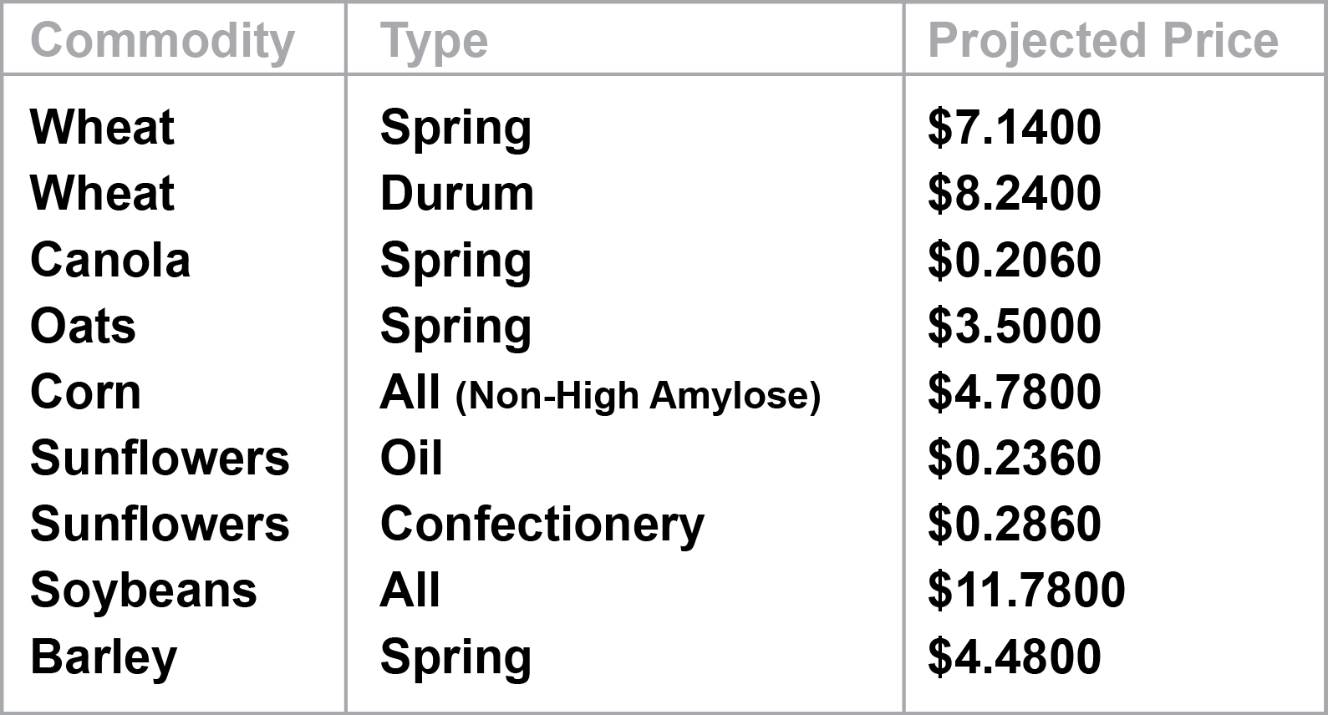Screen dimensions: 1328x715
Task: Click the Commodity column header
Action: [163, 42]
